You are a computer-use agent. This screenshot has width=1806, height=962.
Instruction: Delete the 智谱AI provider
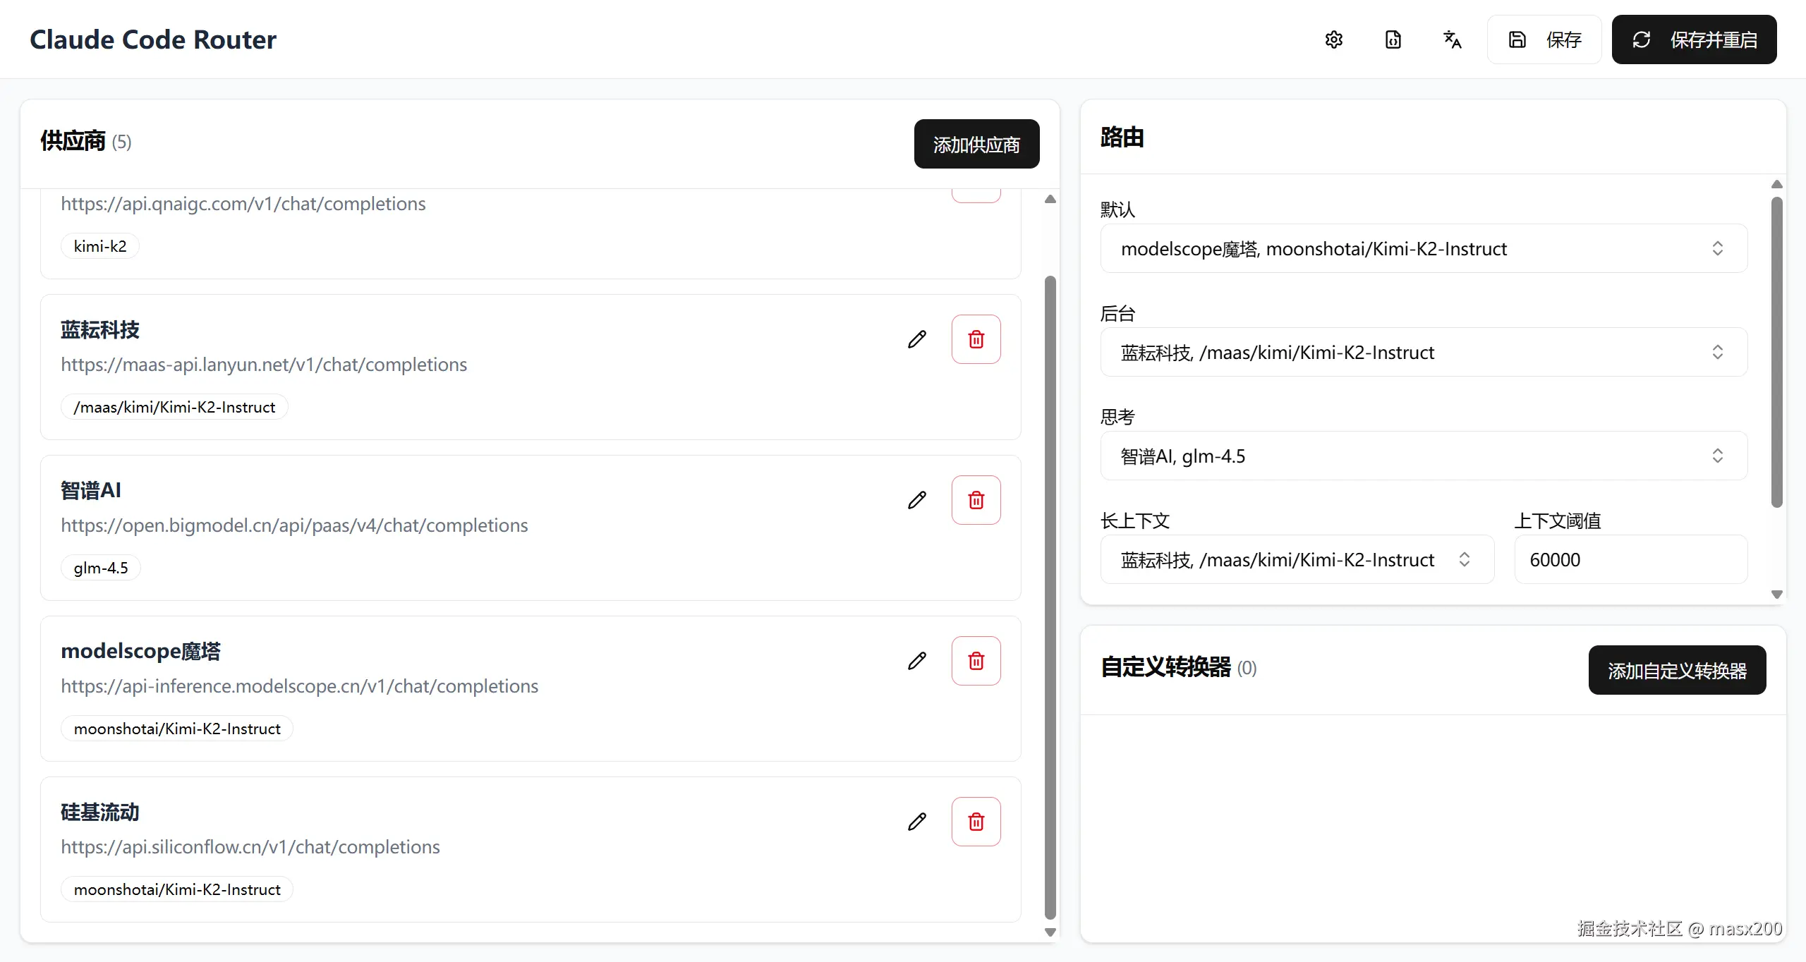976,500
